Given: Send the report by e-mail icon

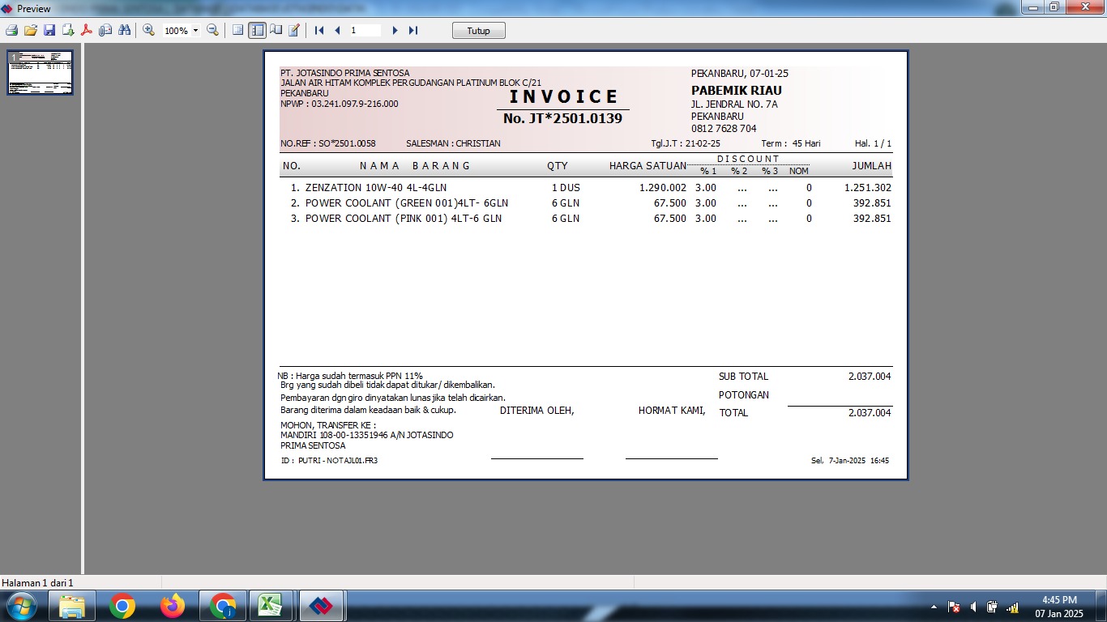Looking at the screenshot, I should pyautogui.click(x=105, y=30).
